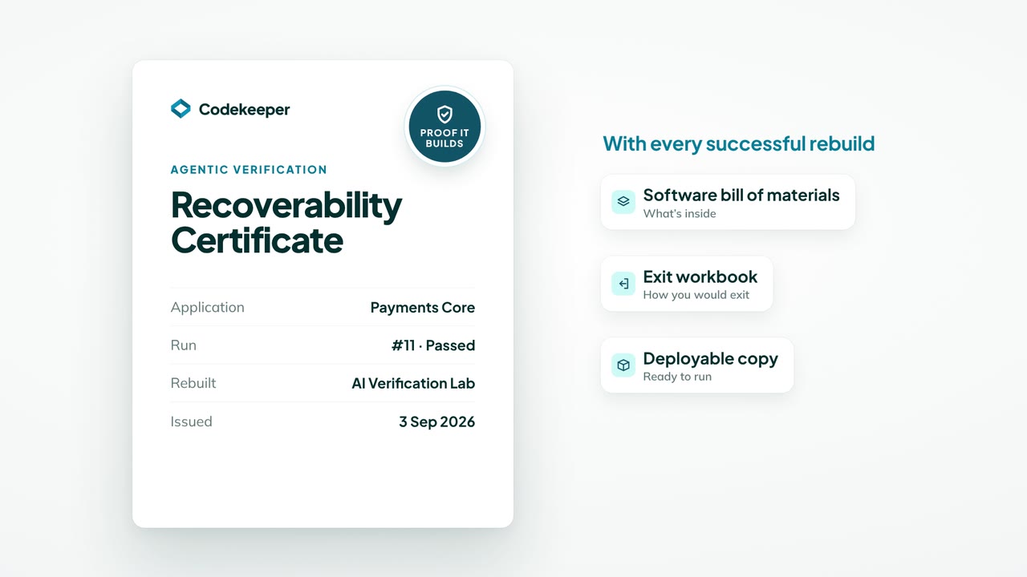This screenshot has width=1027, height=577.
Task: Open the Software bill of materials card
Action: tap(728, 202)
